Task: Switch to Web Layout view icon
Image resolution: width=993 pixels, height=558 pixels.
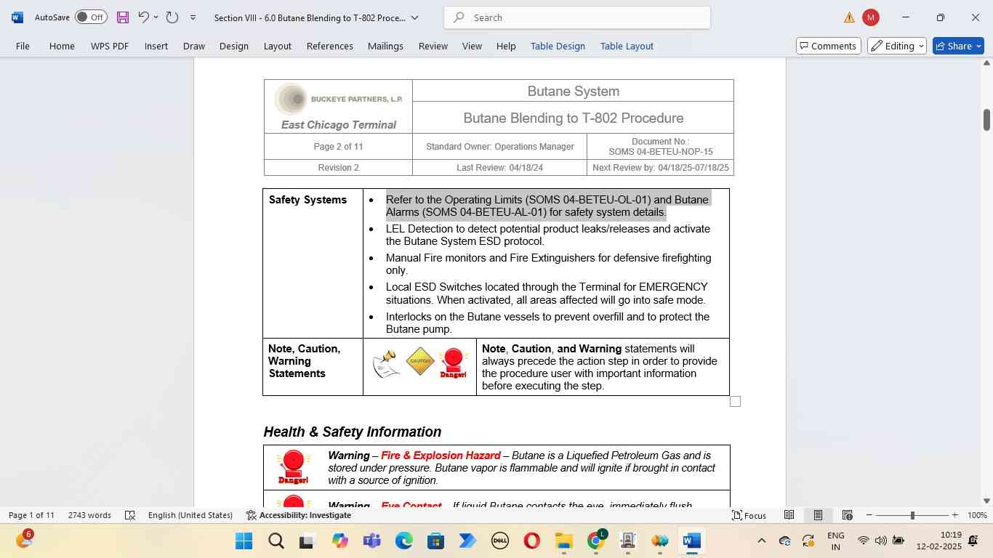Action: pyautogui.click(x=847, y=515)
